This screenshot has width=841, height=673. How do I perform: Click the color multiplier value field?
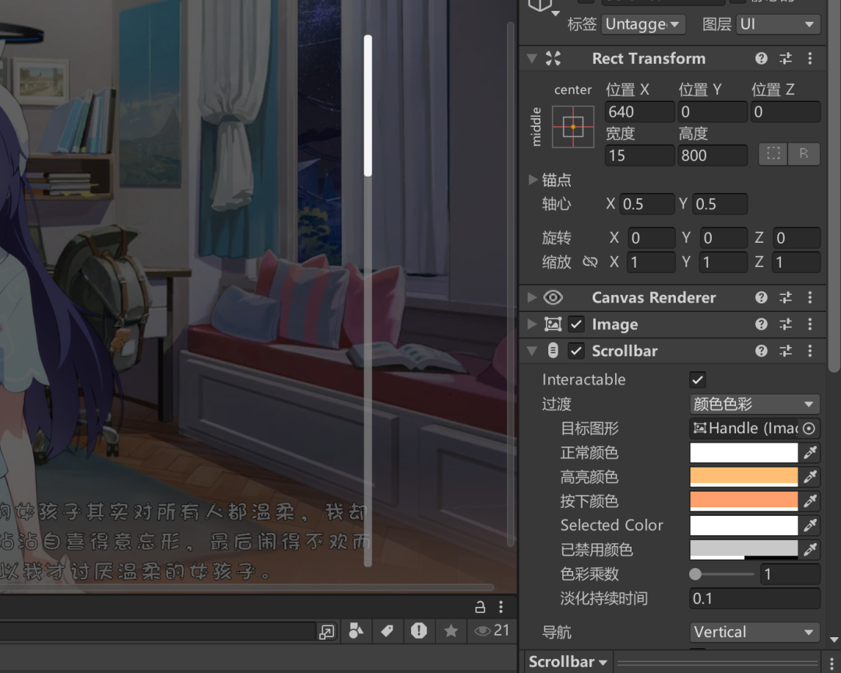click(790, 574)
